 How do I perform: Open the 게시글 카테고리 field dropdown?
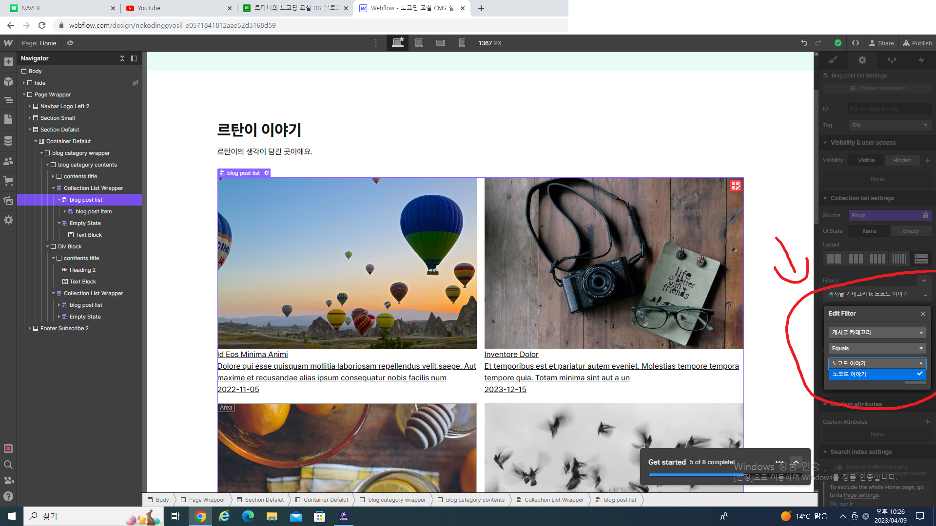[x=877, y=333]
